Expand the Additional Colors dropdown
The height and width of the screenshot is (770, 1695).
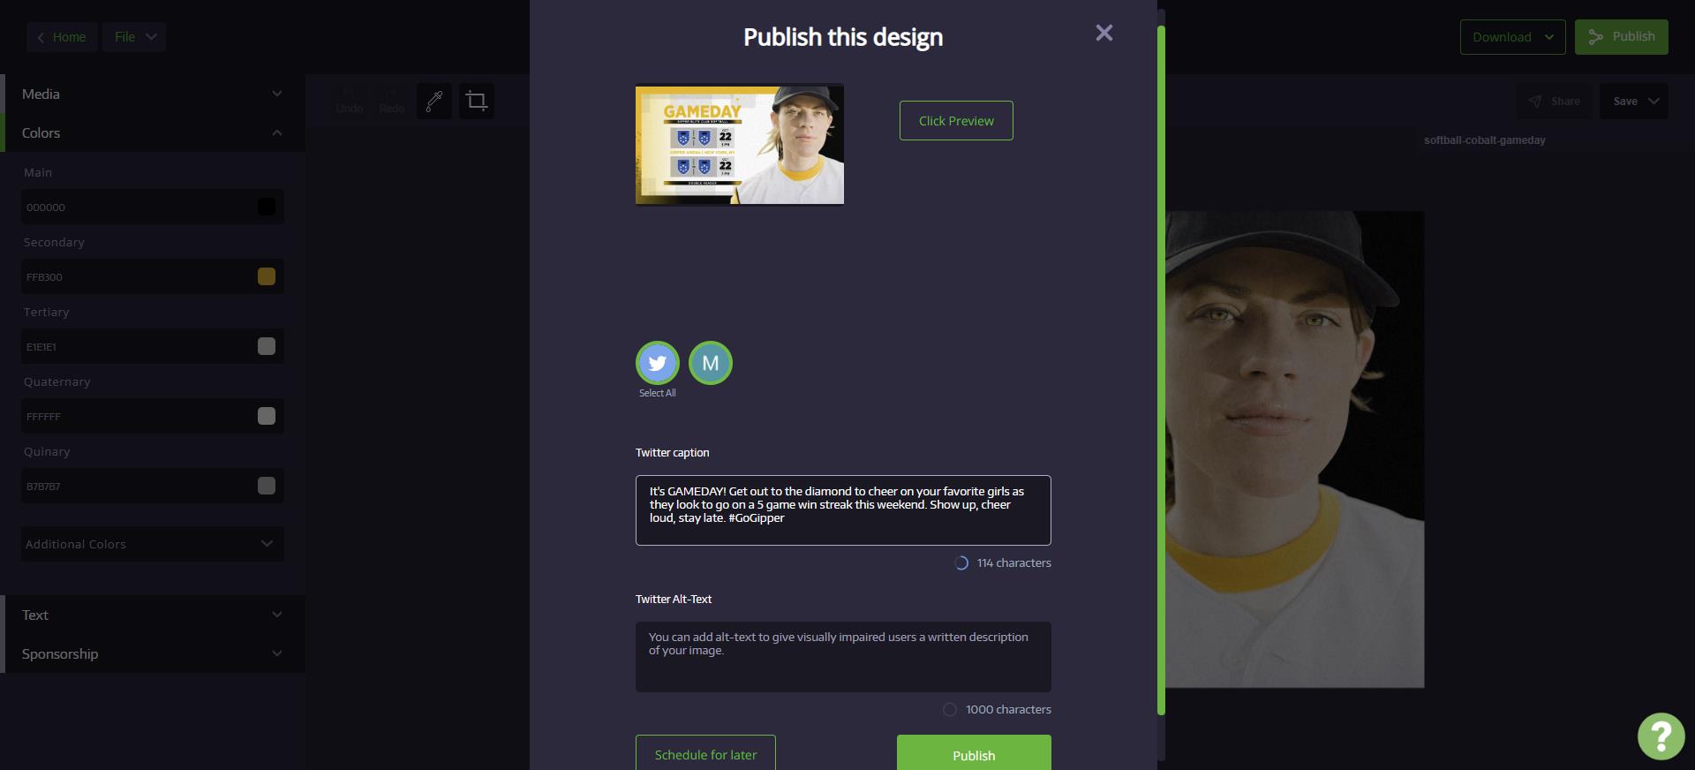pyautogui.click(x=153, y=544)
